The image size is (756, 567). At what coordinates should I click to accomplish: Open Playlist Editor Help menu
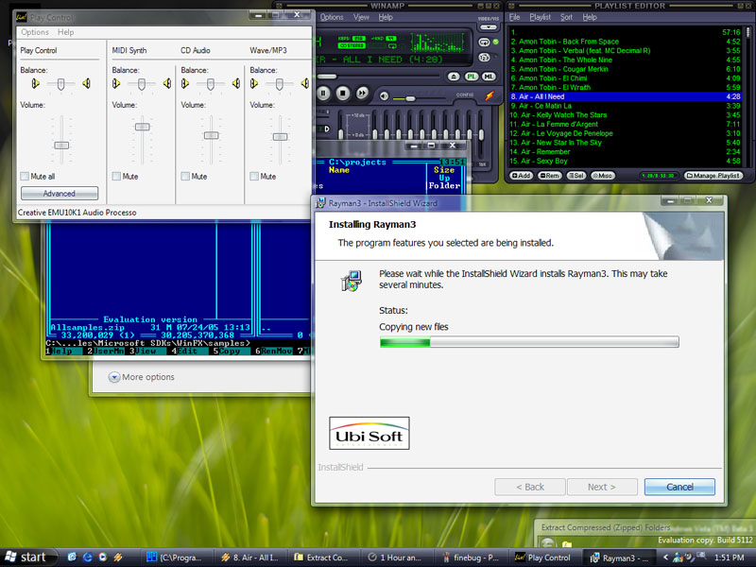click(x=590, y=17)
